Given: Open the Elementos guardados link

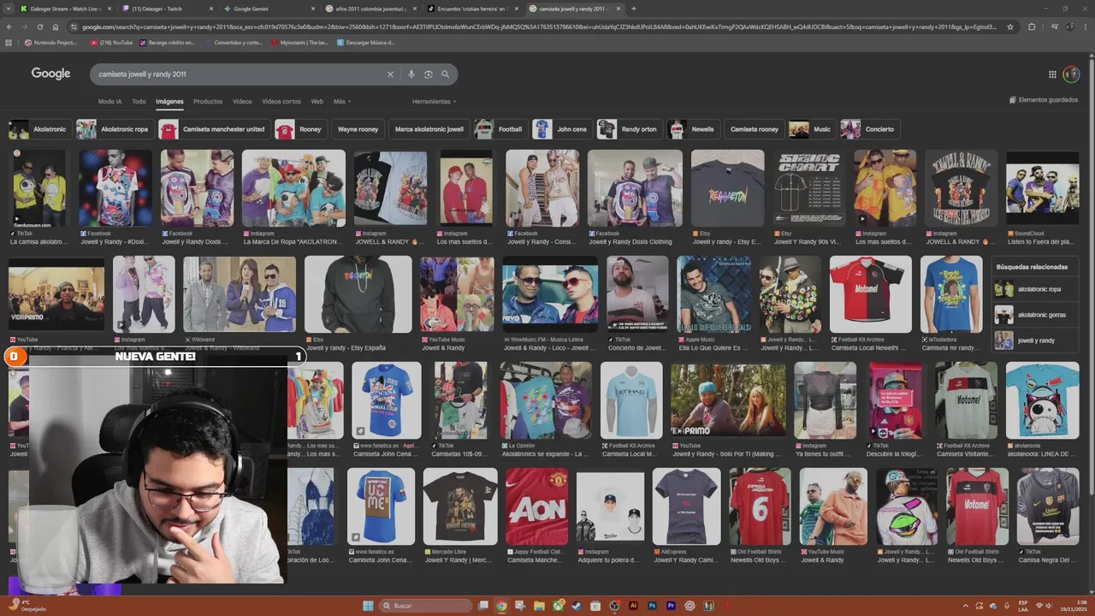Looking at the screenshot, I should click(x=1044, y=100).
